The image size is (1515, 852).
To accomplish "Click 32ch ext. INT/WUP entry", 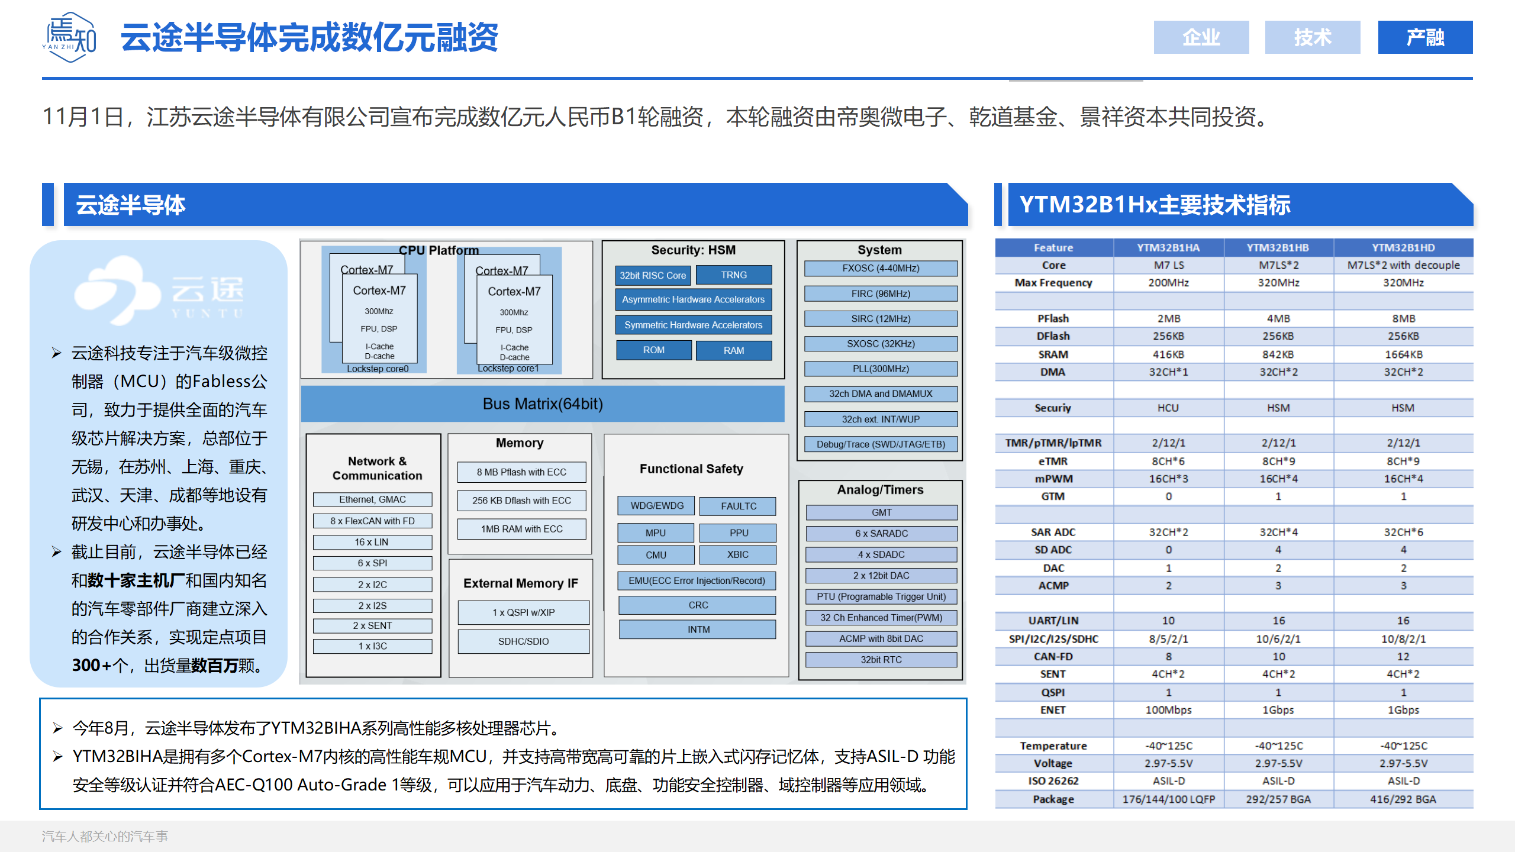I will [x=881, y=419].
